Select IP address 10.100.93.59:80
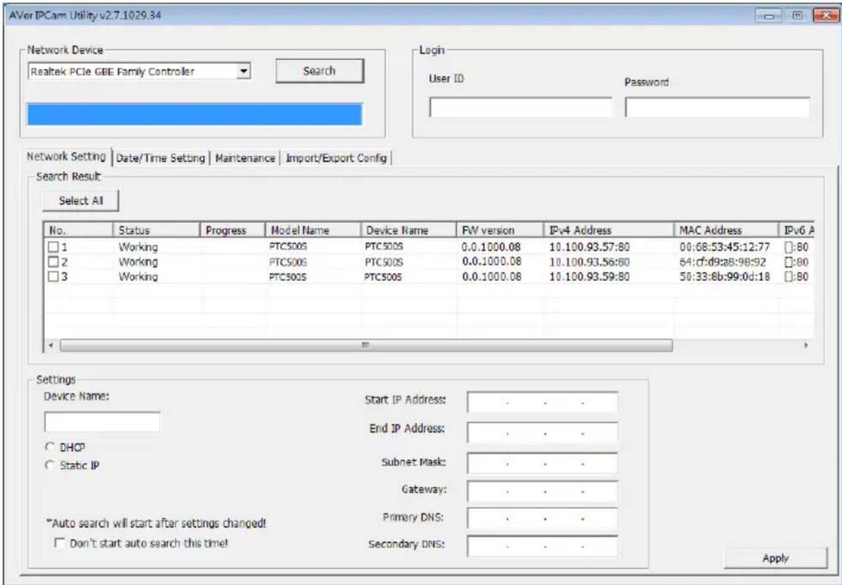The image size is (842, 585). (590, 276)
